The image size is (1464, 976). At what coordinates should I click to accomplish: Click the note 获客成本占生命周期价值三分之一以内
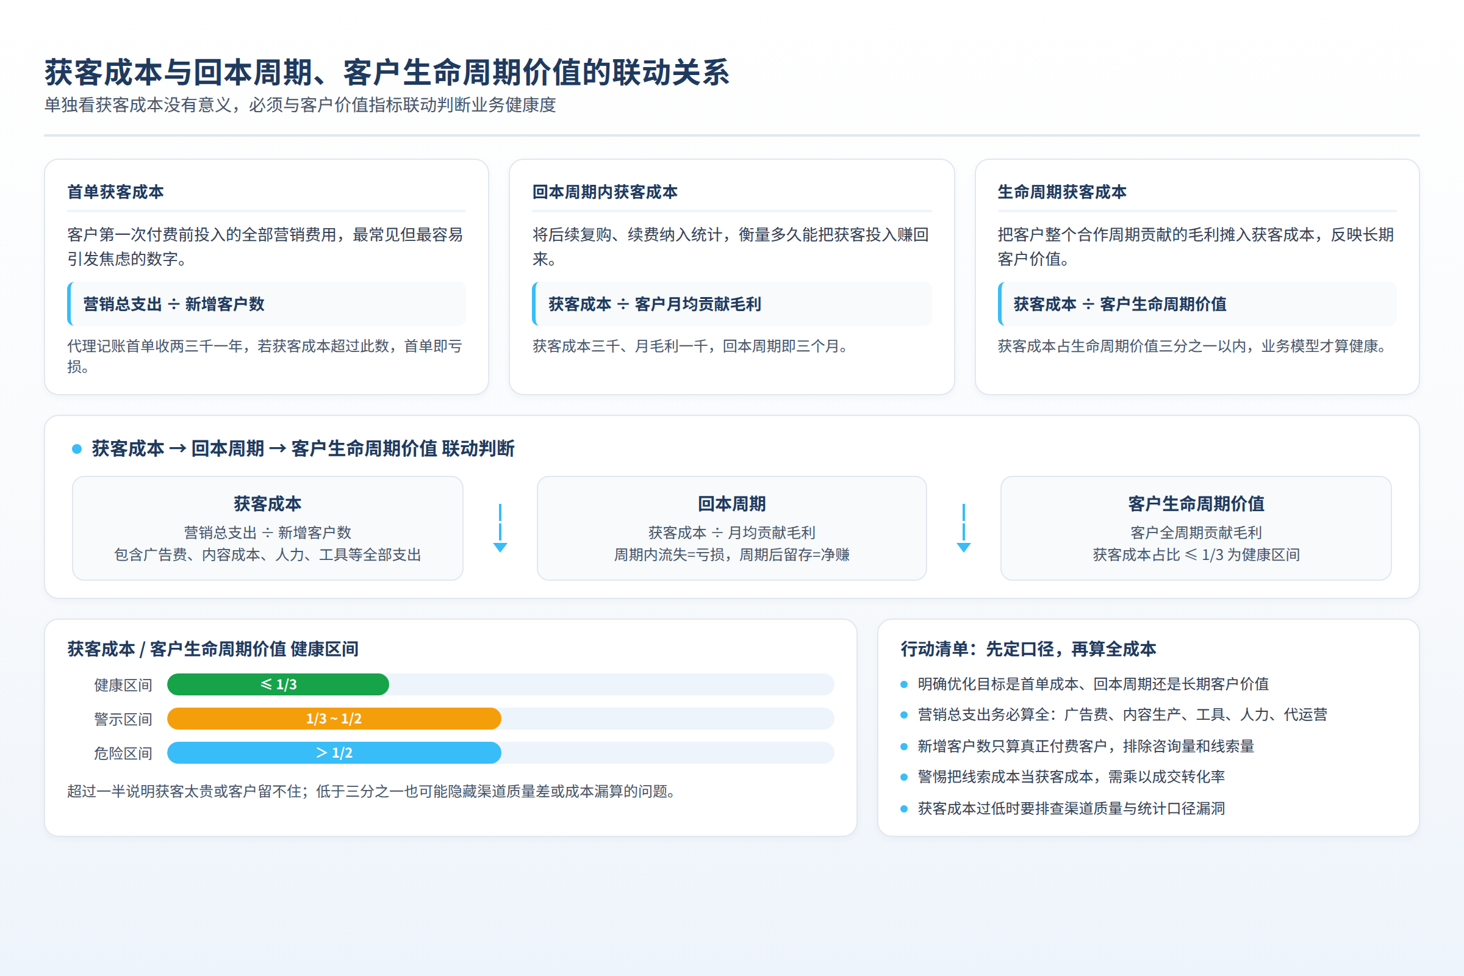click(1193, 346)
